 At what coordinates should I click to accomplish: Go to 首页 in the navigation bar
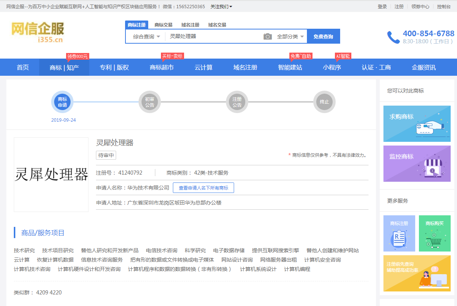(x=23, y=67)
